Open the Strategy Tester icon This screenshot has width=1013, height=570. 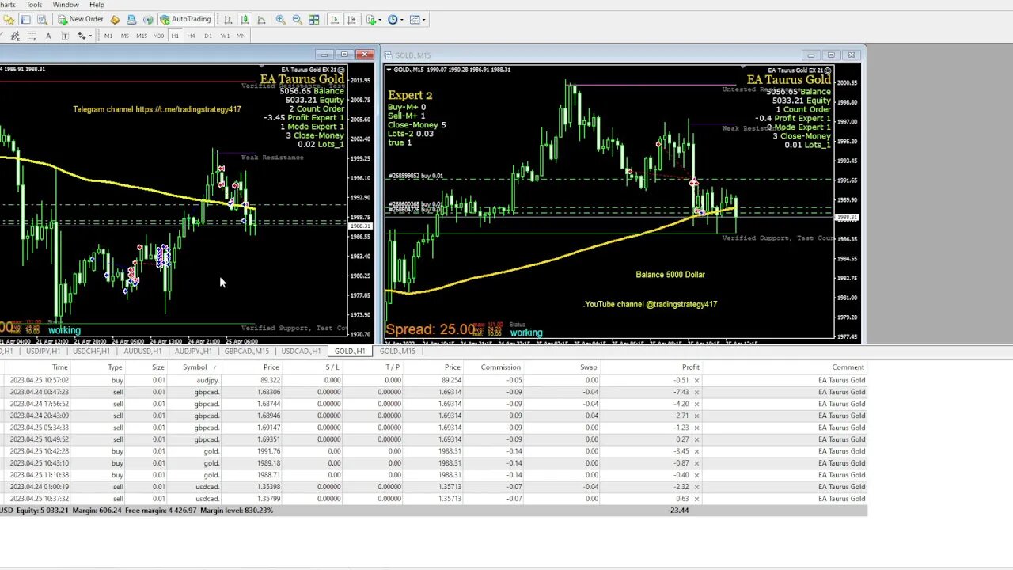pyautogui.click(x=42, y=19)
